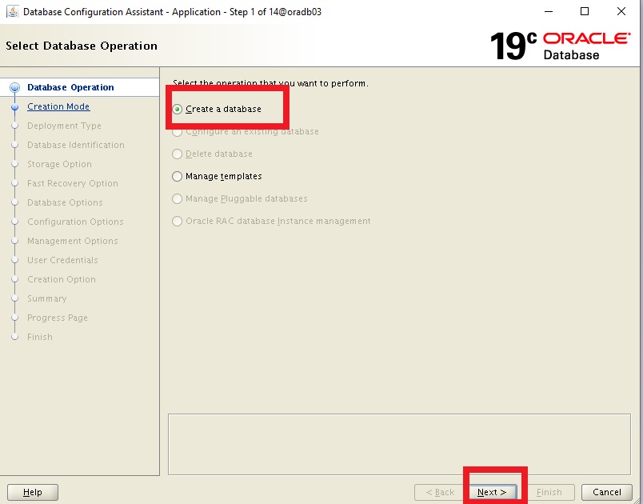Click the Java application icon in title bar
The width and height of the screenshot is (643, 504).
tap(13, 11)
